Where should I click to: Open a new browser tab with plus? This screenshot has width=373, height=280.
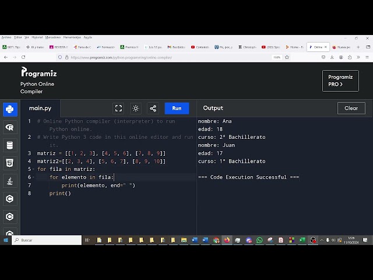pyautogui.click(x=358, y=47)
